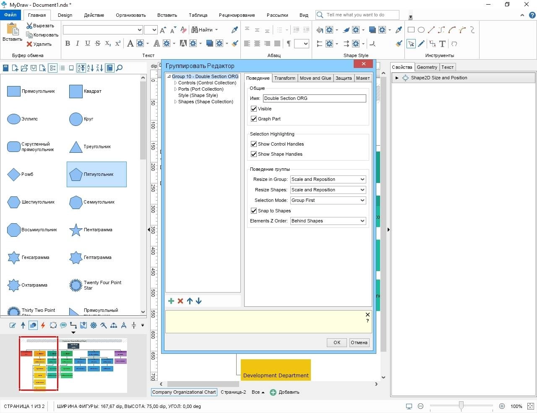This screenshot has height=413, width=537.
Task: Click the Underline formatting icon
Action: [87, 43]
